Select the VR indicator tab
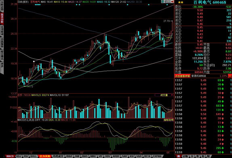The height and width of the screenshot is (158, 232). (101, 156)
